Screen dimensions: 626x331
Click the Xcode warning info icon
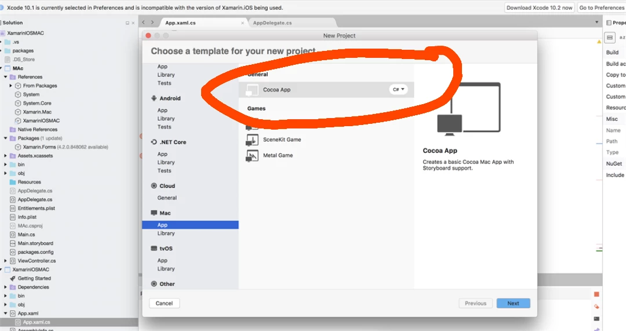[x=1, y=8]
